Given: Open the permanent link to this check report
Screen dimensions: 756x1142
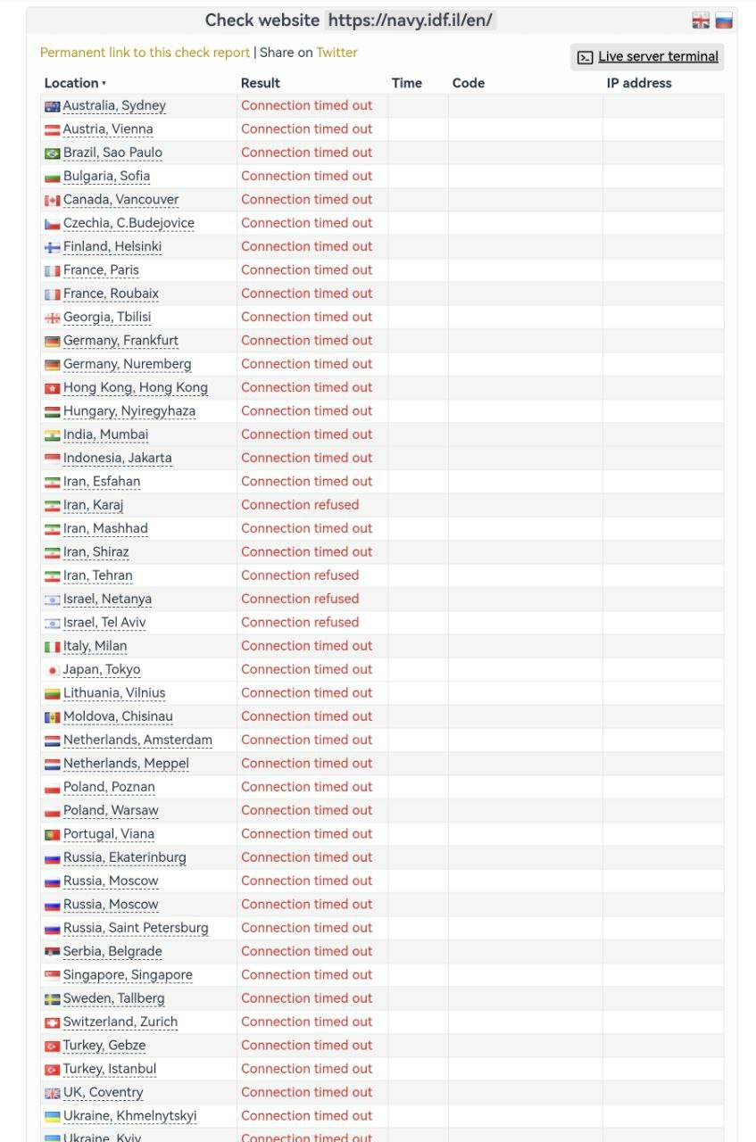Looking at the screenshot, I should (x=145, y=53).
